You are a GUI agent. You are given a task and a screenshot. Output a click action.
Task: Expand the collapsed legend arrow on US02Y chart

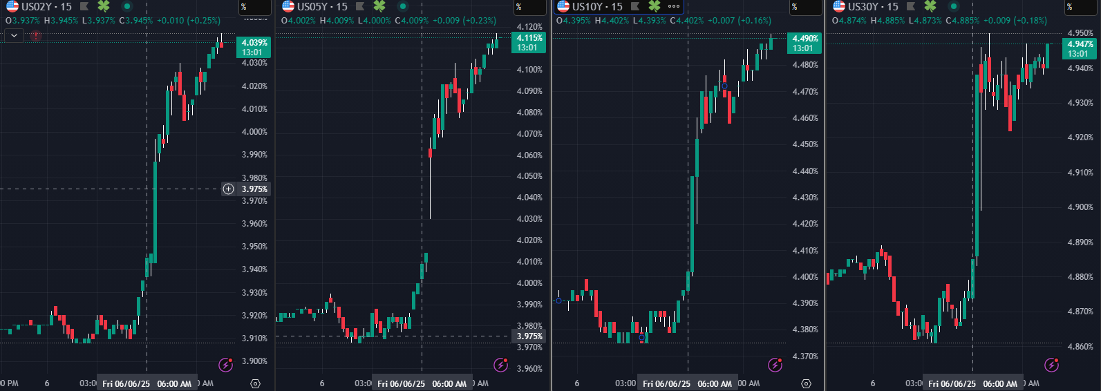pyautogui.click(x=14, y=35)
